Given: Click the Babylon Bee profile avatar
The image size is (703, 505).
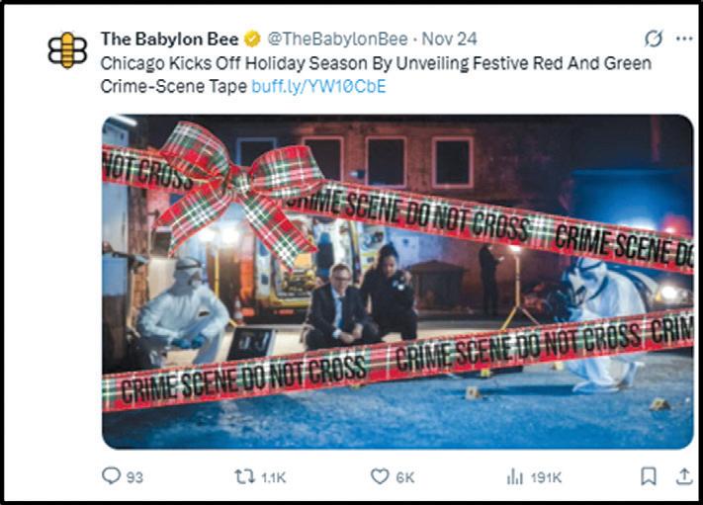Looking at the screenshot, I should pos(67,49).
